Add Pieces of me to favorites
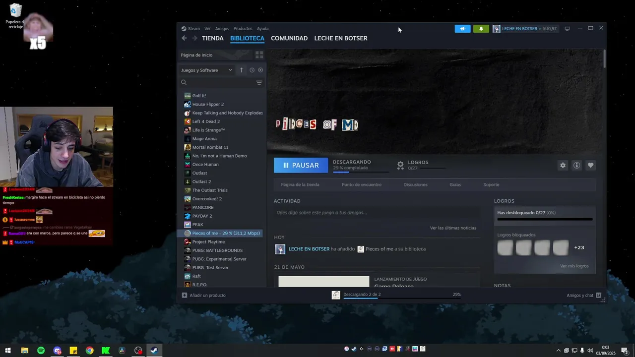 point(590,166)
